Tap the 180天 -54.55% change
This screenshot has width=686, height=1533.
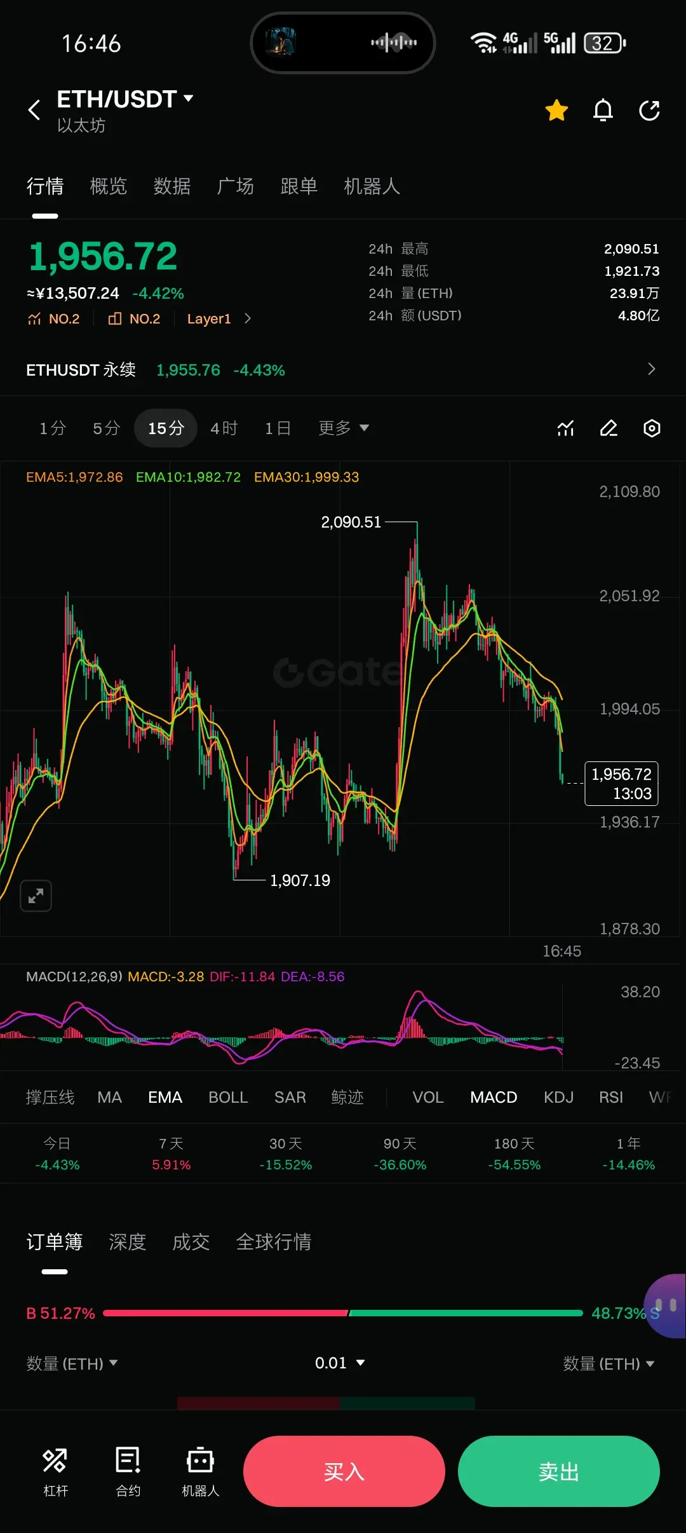[514, 1154]
